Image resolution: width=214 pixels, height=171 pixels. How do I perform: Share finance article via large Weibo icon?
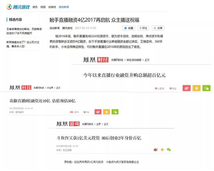tap(187, 88)
